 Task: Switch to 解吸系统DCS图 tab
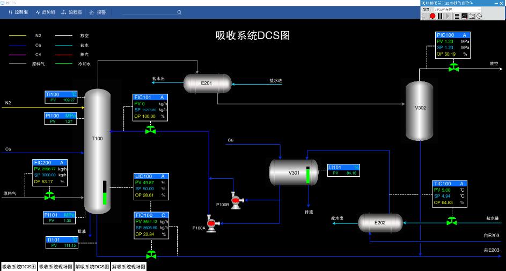(x=92, y=266)
